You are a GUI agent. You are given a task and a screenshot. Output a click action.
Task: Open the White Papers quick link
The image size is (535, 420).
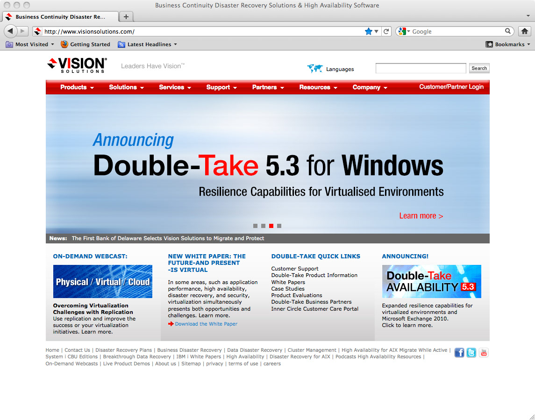pos(288,282)
